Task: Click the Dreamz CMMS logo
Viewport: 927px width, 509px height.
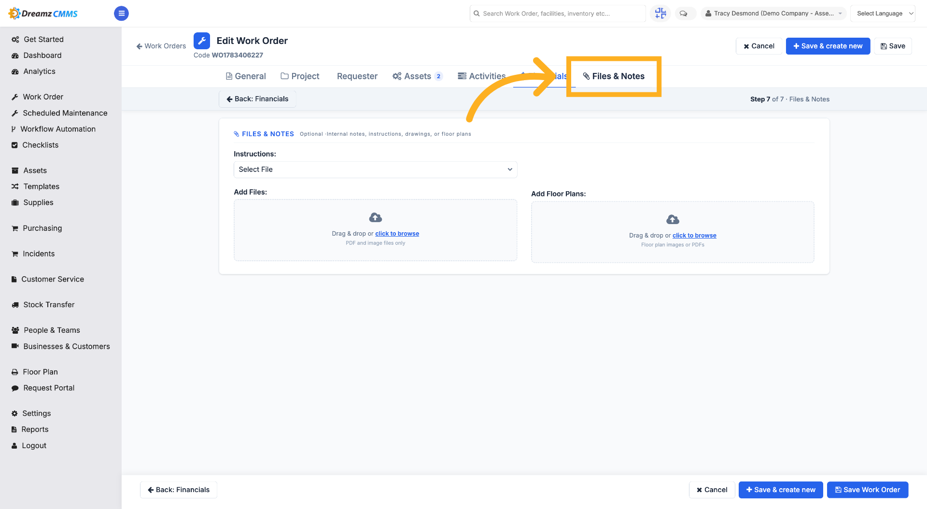Action: point(43,14)
